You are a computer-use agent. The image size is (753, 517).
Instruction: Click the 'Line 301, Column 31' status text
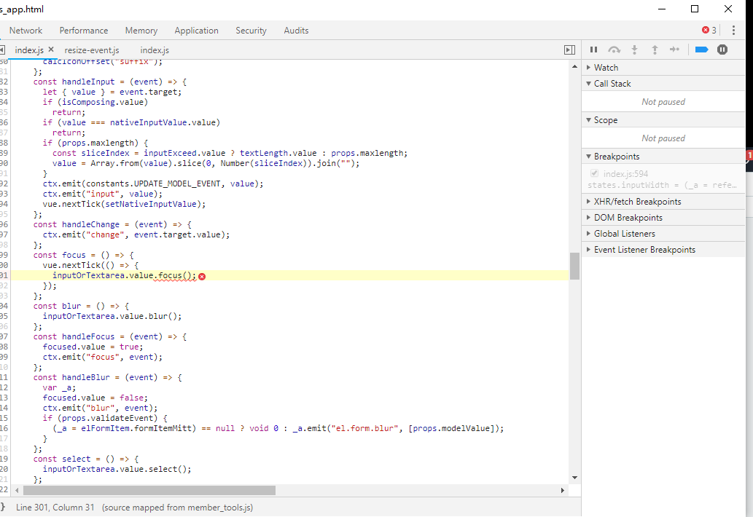tap(55, 507)
